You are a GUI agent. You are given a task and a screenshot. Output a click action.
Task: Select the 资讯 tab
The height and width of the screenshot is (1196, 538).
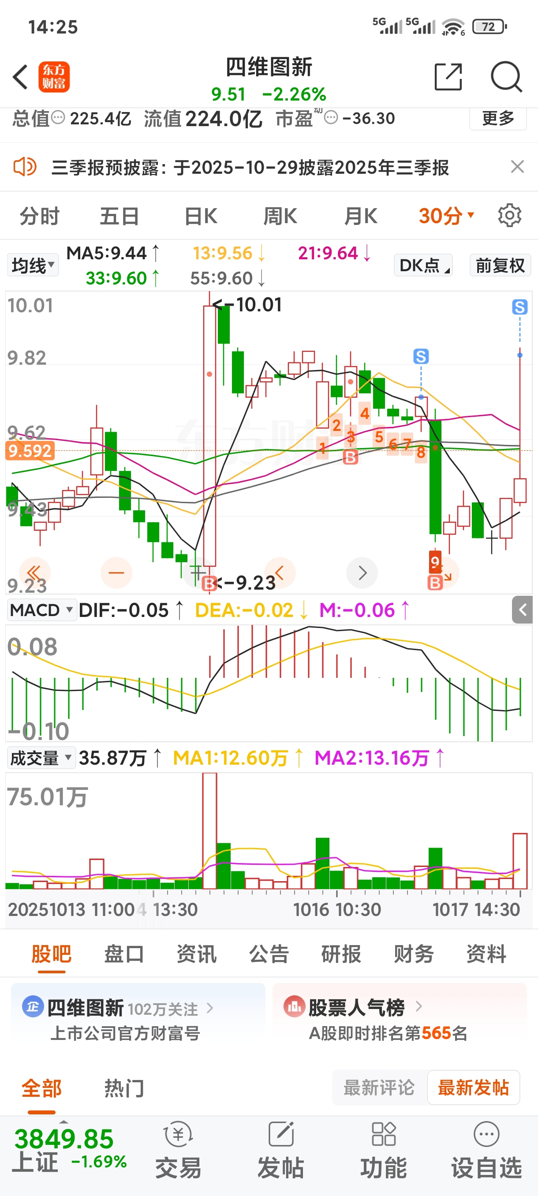click(196, 953)
